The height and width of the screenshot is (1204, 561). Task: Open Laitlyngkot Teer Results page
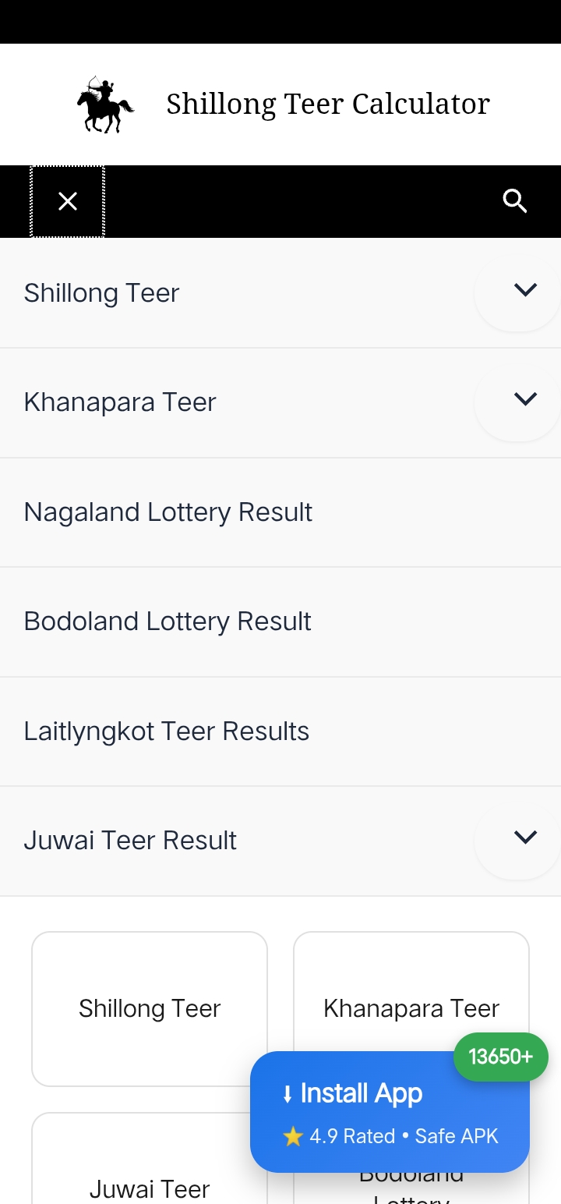point(167,731)
